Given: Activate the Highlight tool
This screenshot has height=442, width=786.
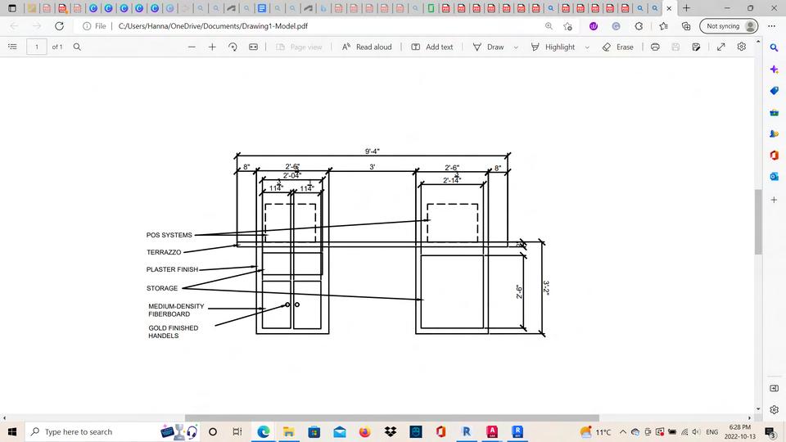Looking at the screenshot, I should [x=553, y=47].
